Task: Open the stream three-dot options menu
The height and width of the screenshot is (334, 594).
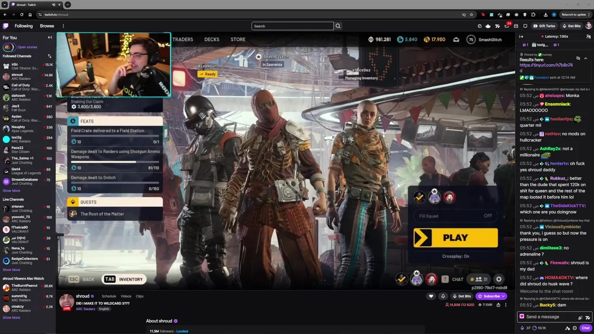Action: tap(506, 305)
